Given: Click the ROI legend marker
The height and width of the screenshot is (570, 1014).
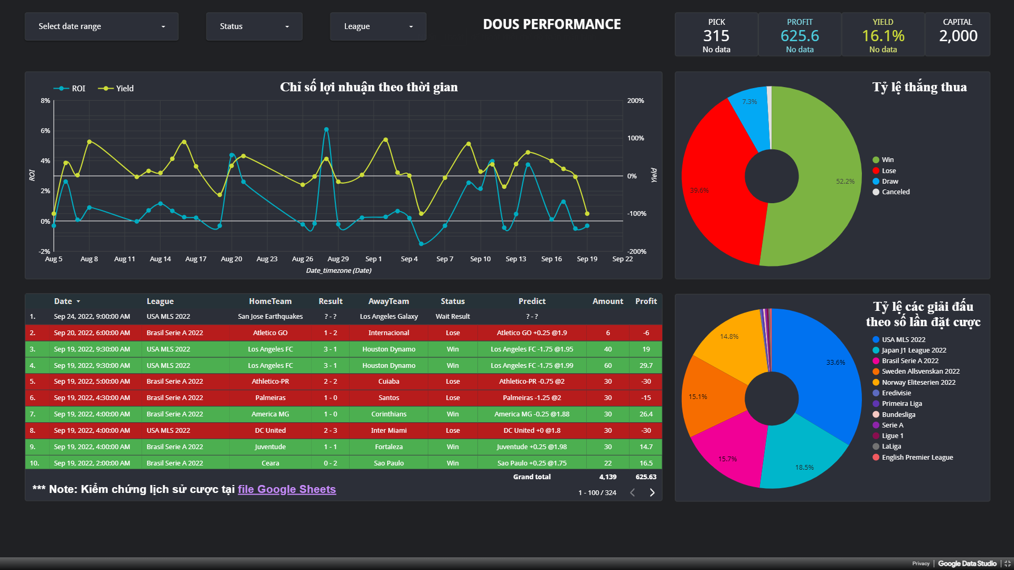Looking at the screenshot, I should click(62, 89).
